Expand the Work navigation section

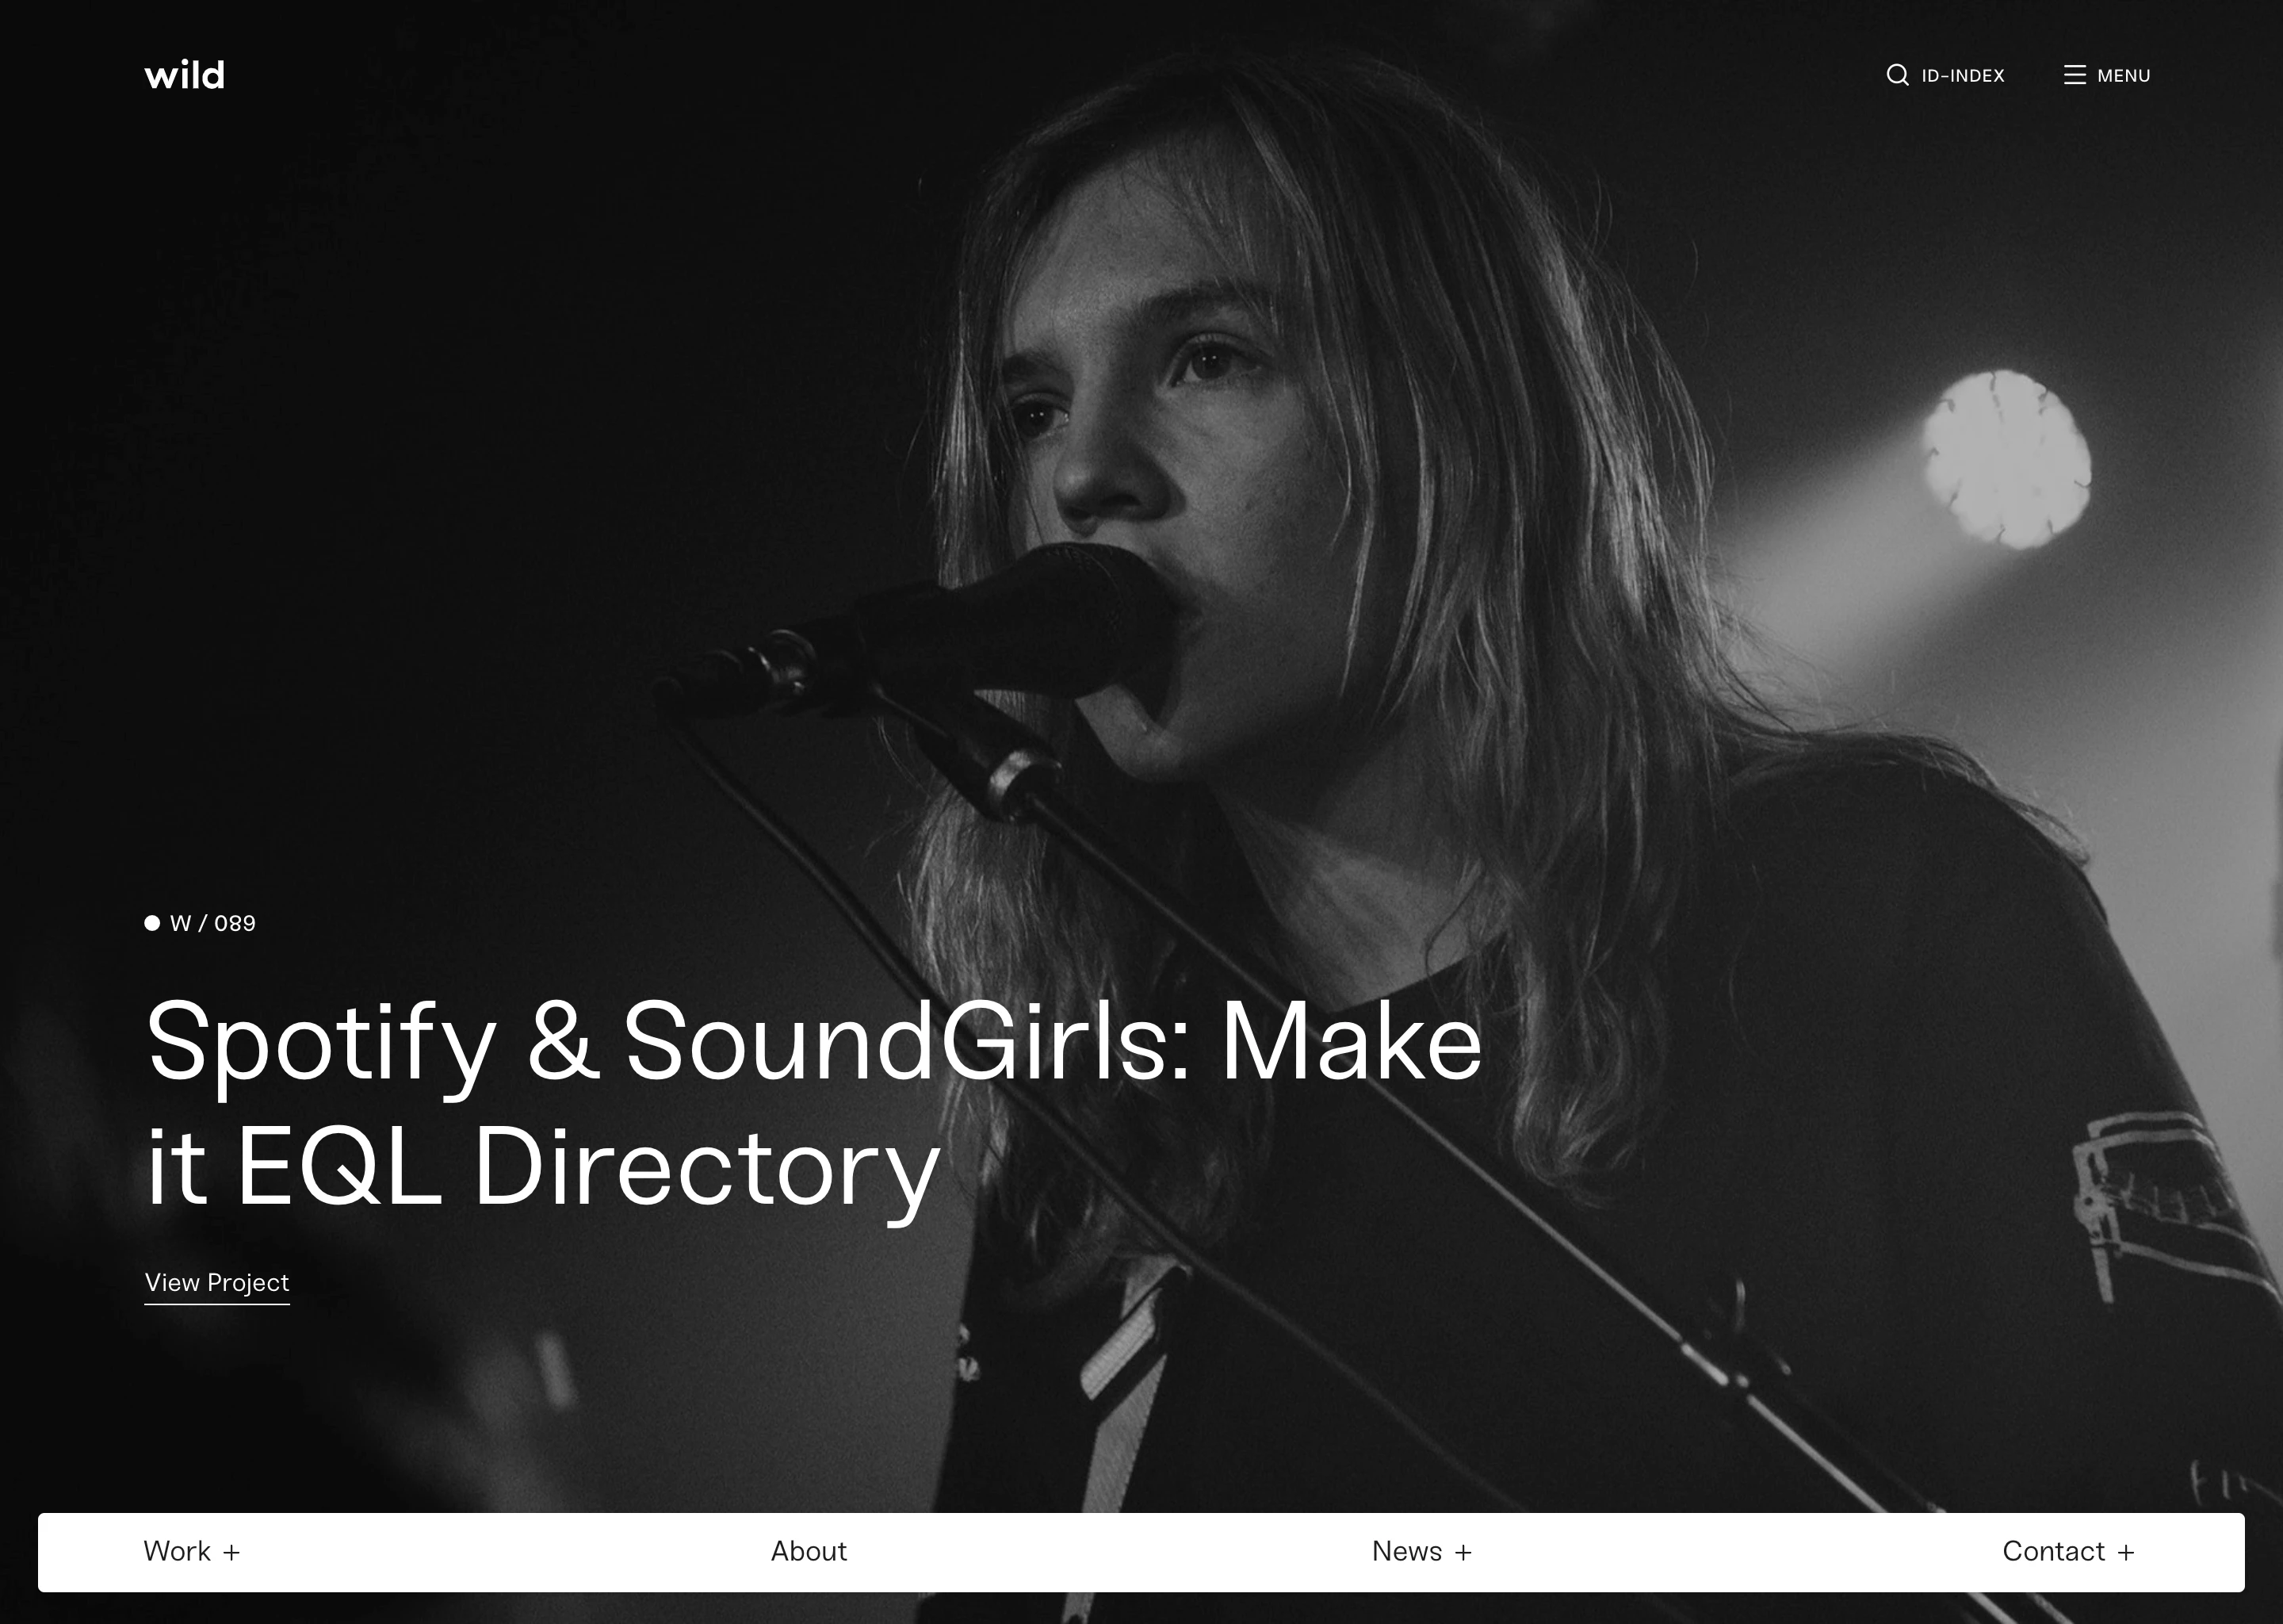point(193,1551)
